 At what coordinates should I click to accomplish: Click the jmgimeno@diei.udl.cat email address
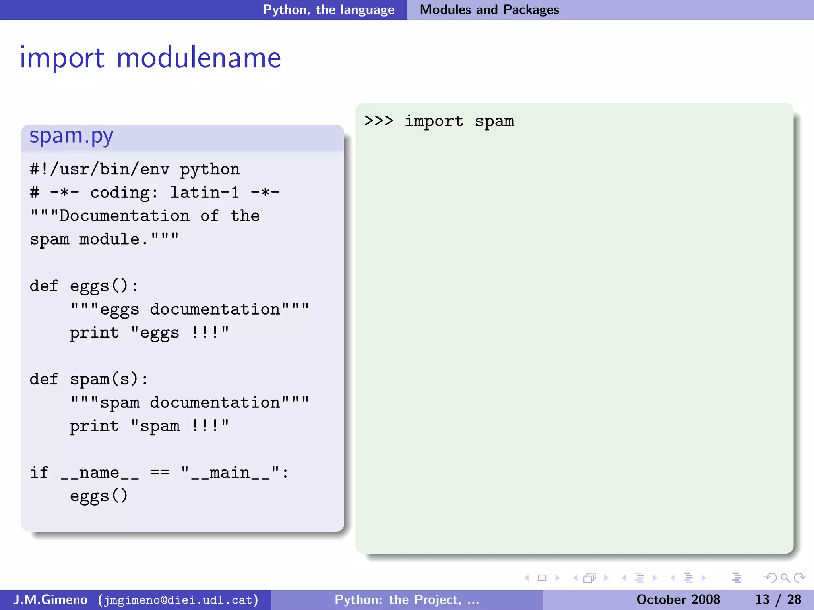[x=178, y=600]
